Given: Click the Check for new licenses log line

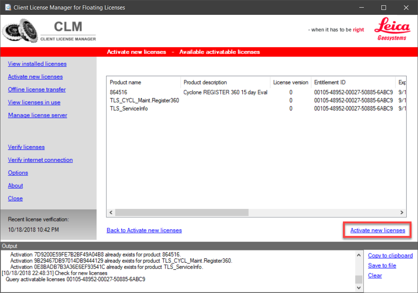Looking at the screenshot, I should point(54,273).
